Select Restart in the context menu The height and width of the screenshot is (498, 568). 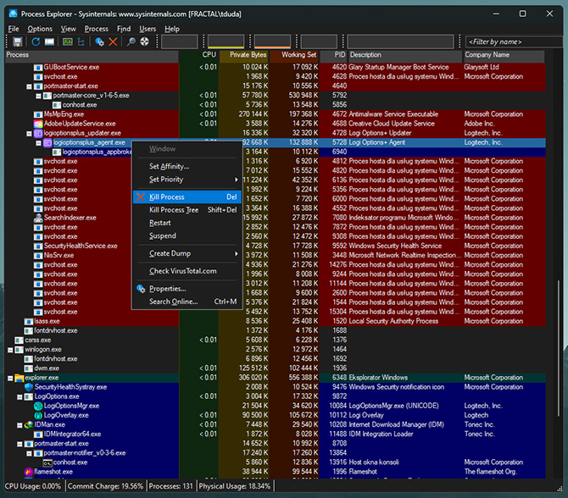click(x=187, y=223)
